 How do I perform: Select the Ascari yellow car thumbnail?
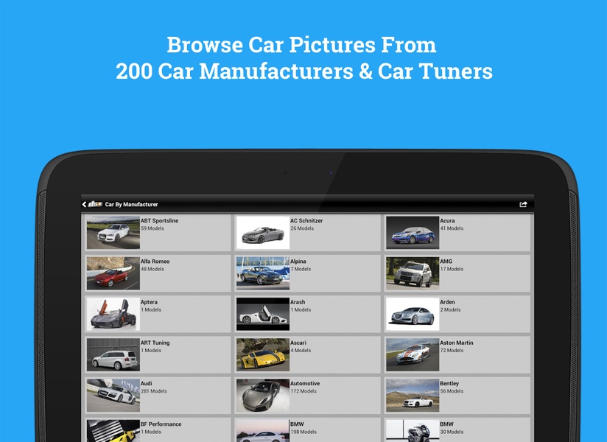click(263, 354)
